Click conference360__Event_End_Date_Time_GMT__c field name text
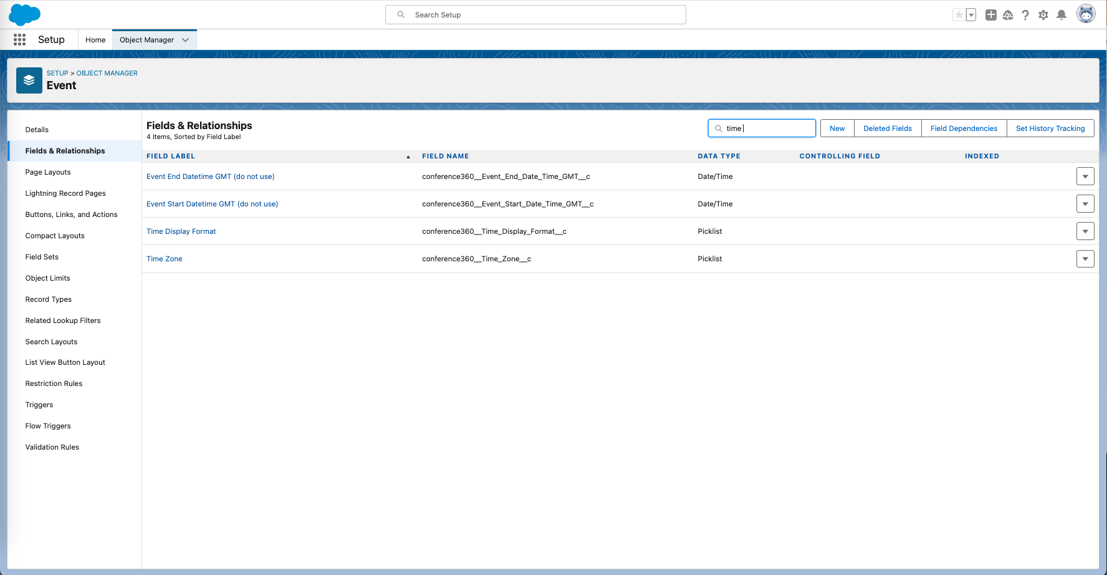Viewport: 1107px width, 575px height. [x=506, y=176]
